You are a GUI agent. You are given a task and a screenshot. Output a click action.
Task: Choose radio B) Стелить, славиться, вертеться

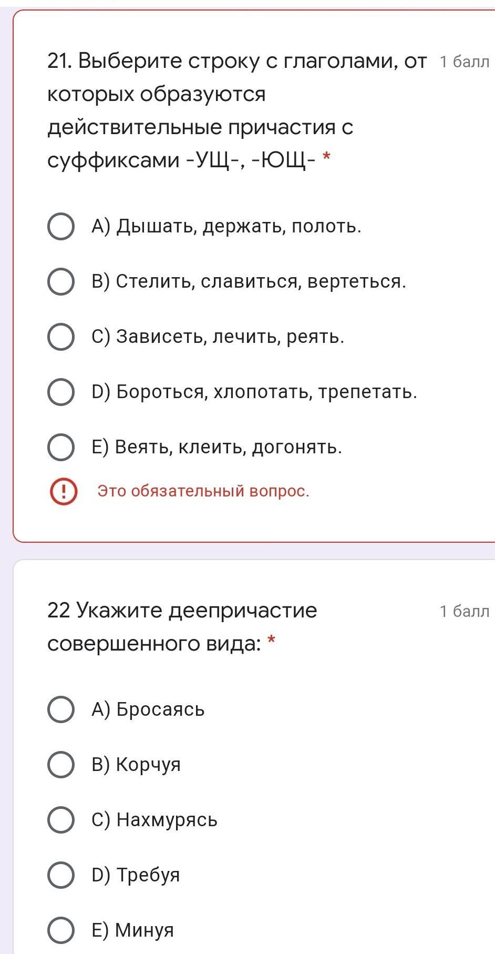click(61, 282)
